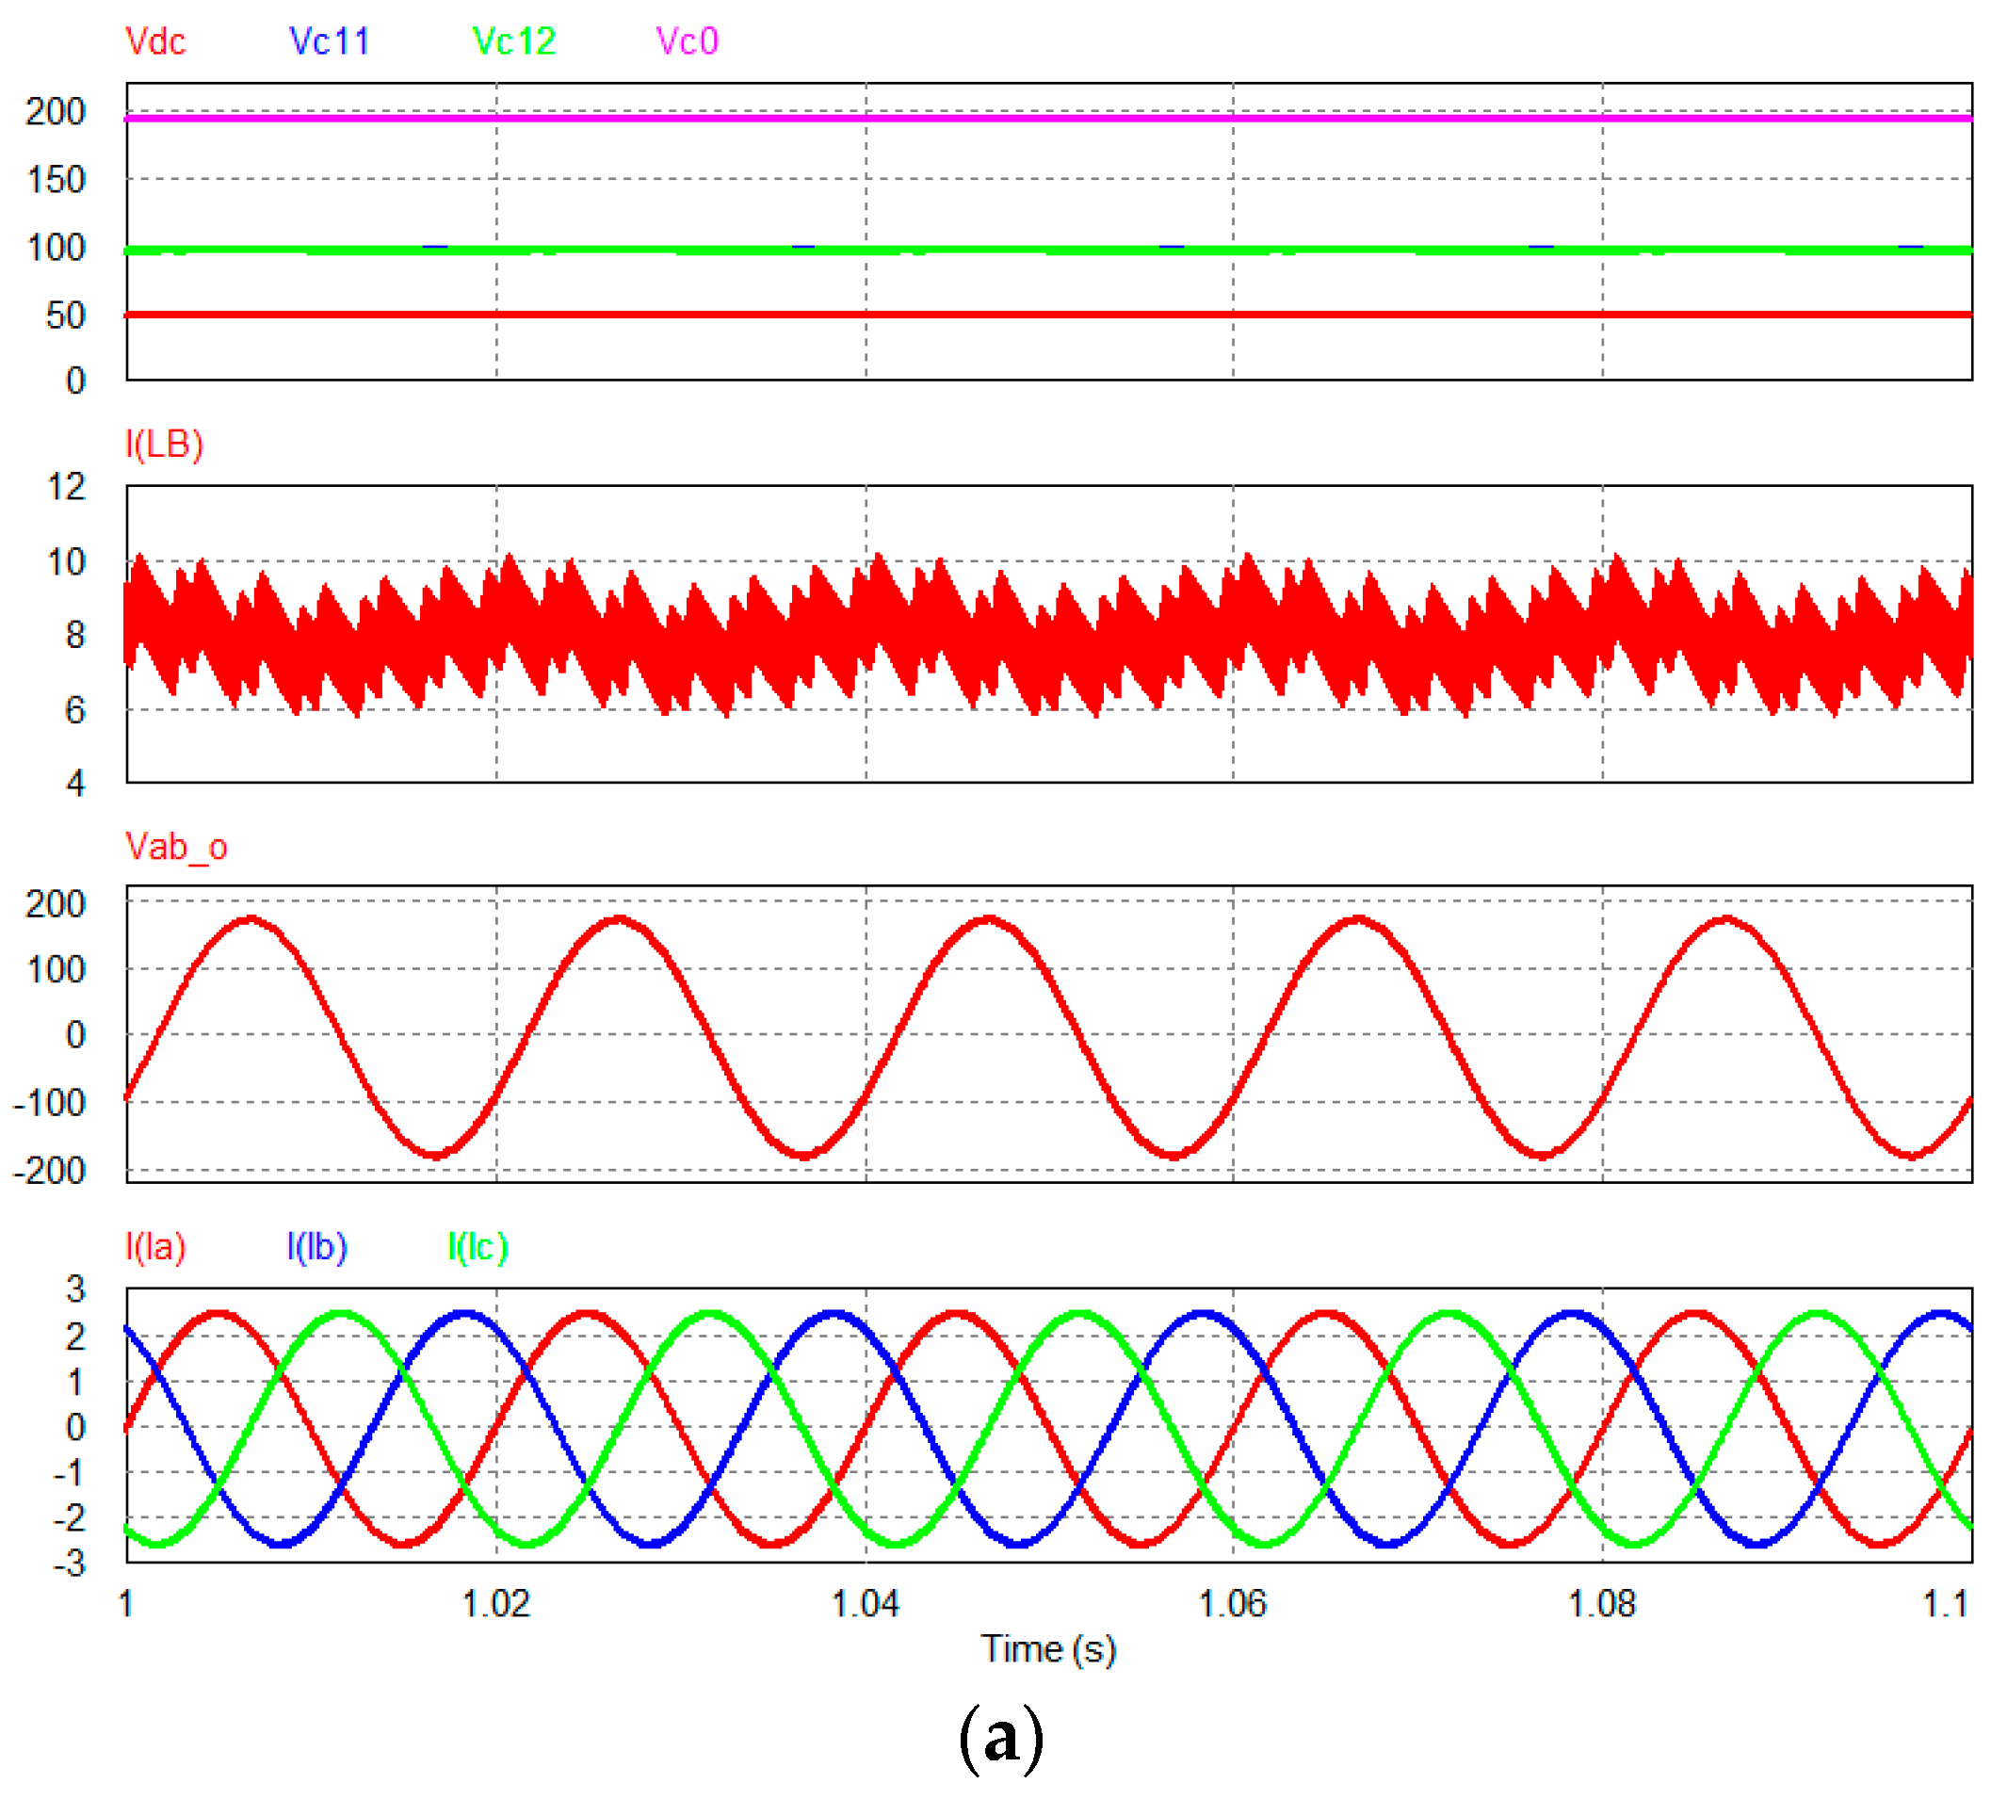1991x1799 pixels.
Task: Select the -100 tick on the Vab_o axis
Action: pyautogui.click(x=49, y=1103)
